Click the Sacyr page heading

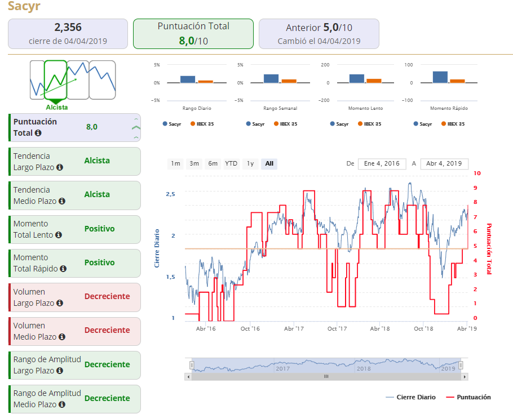(24, 6)
